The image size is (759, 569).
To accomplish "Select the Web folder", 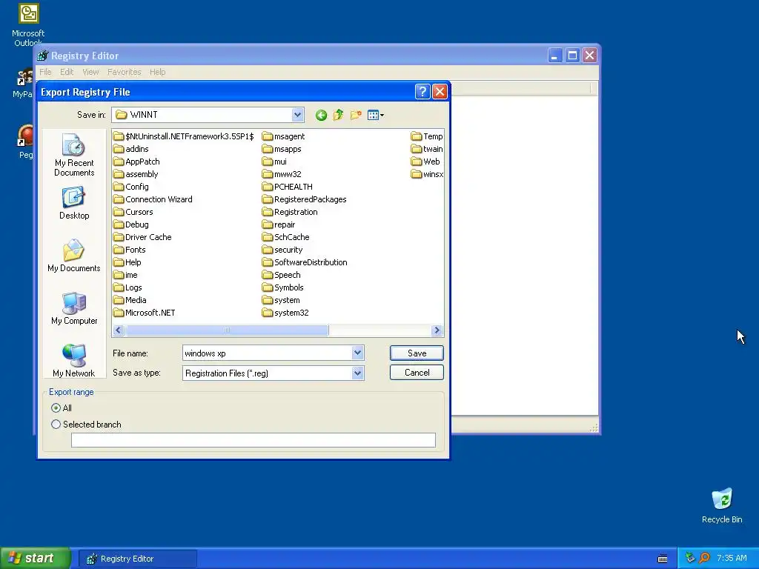I will 425,162.
